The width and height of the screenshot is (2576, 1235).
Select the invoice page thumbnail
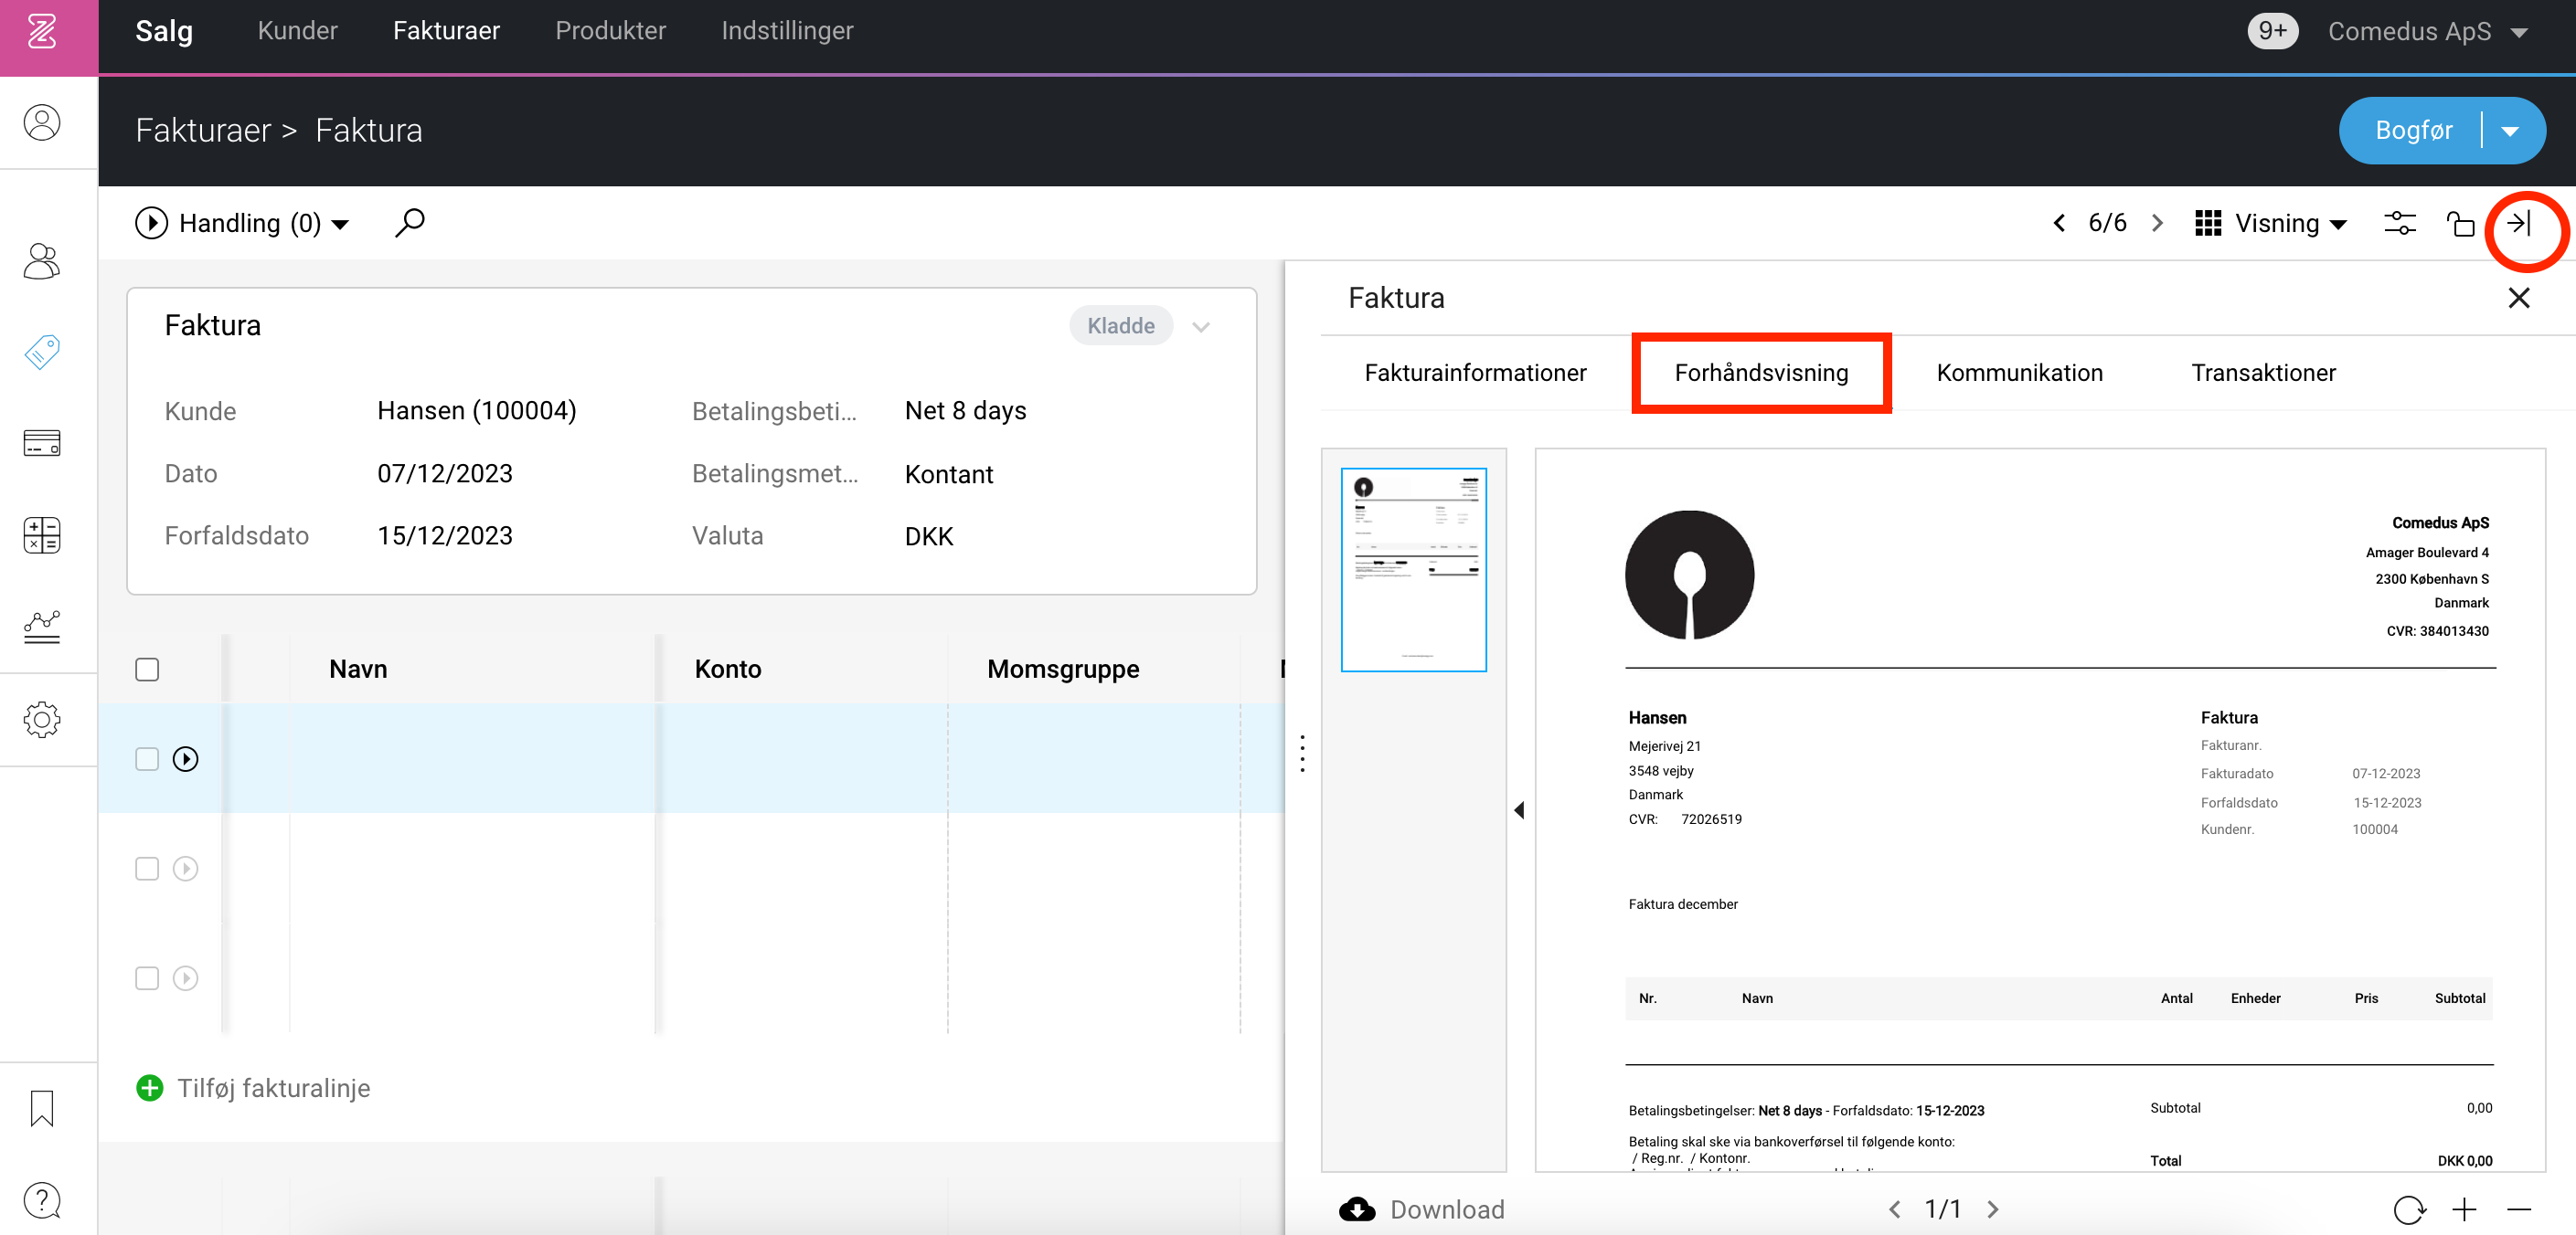(1413, 569)
